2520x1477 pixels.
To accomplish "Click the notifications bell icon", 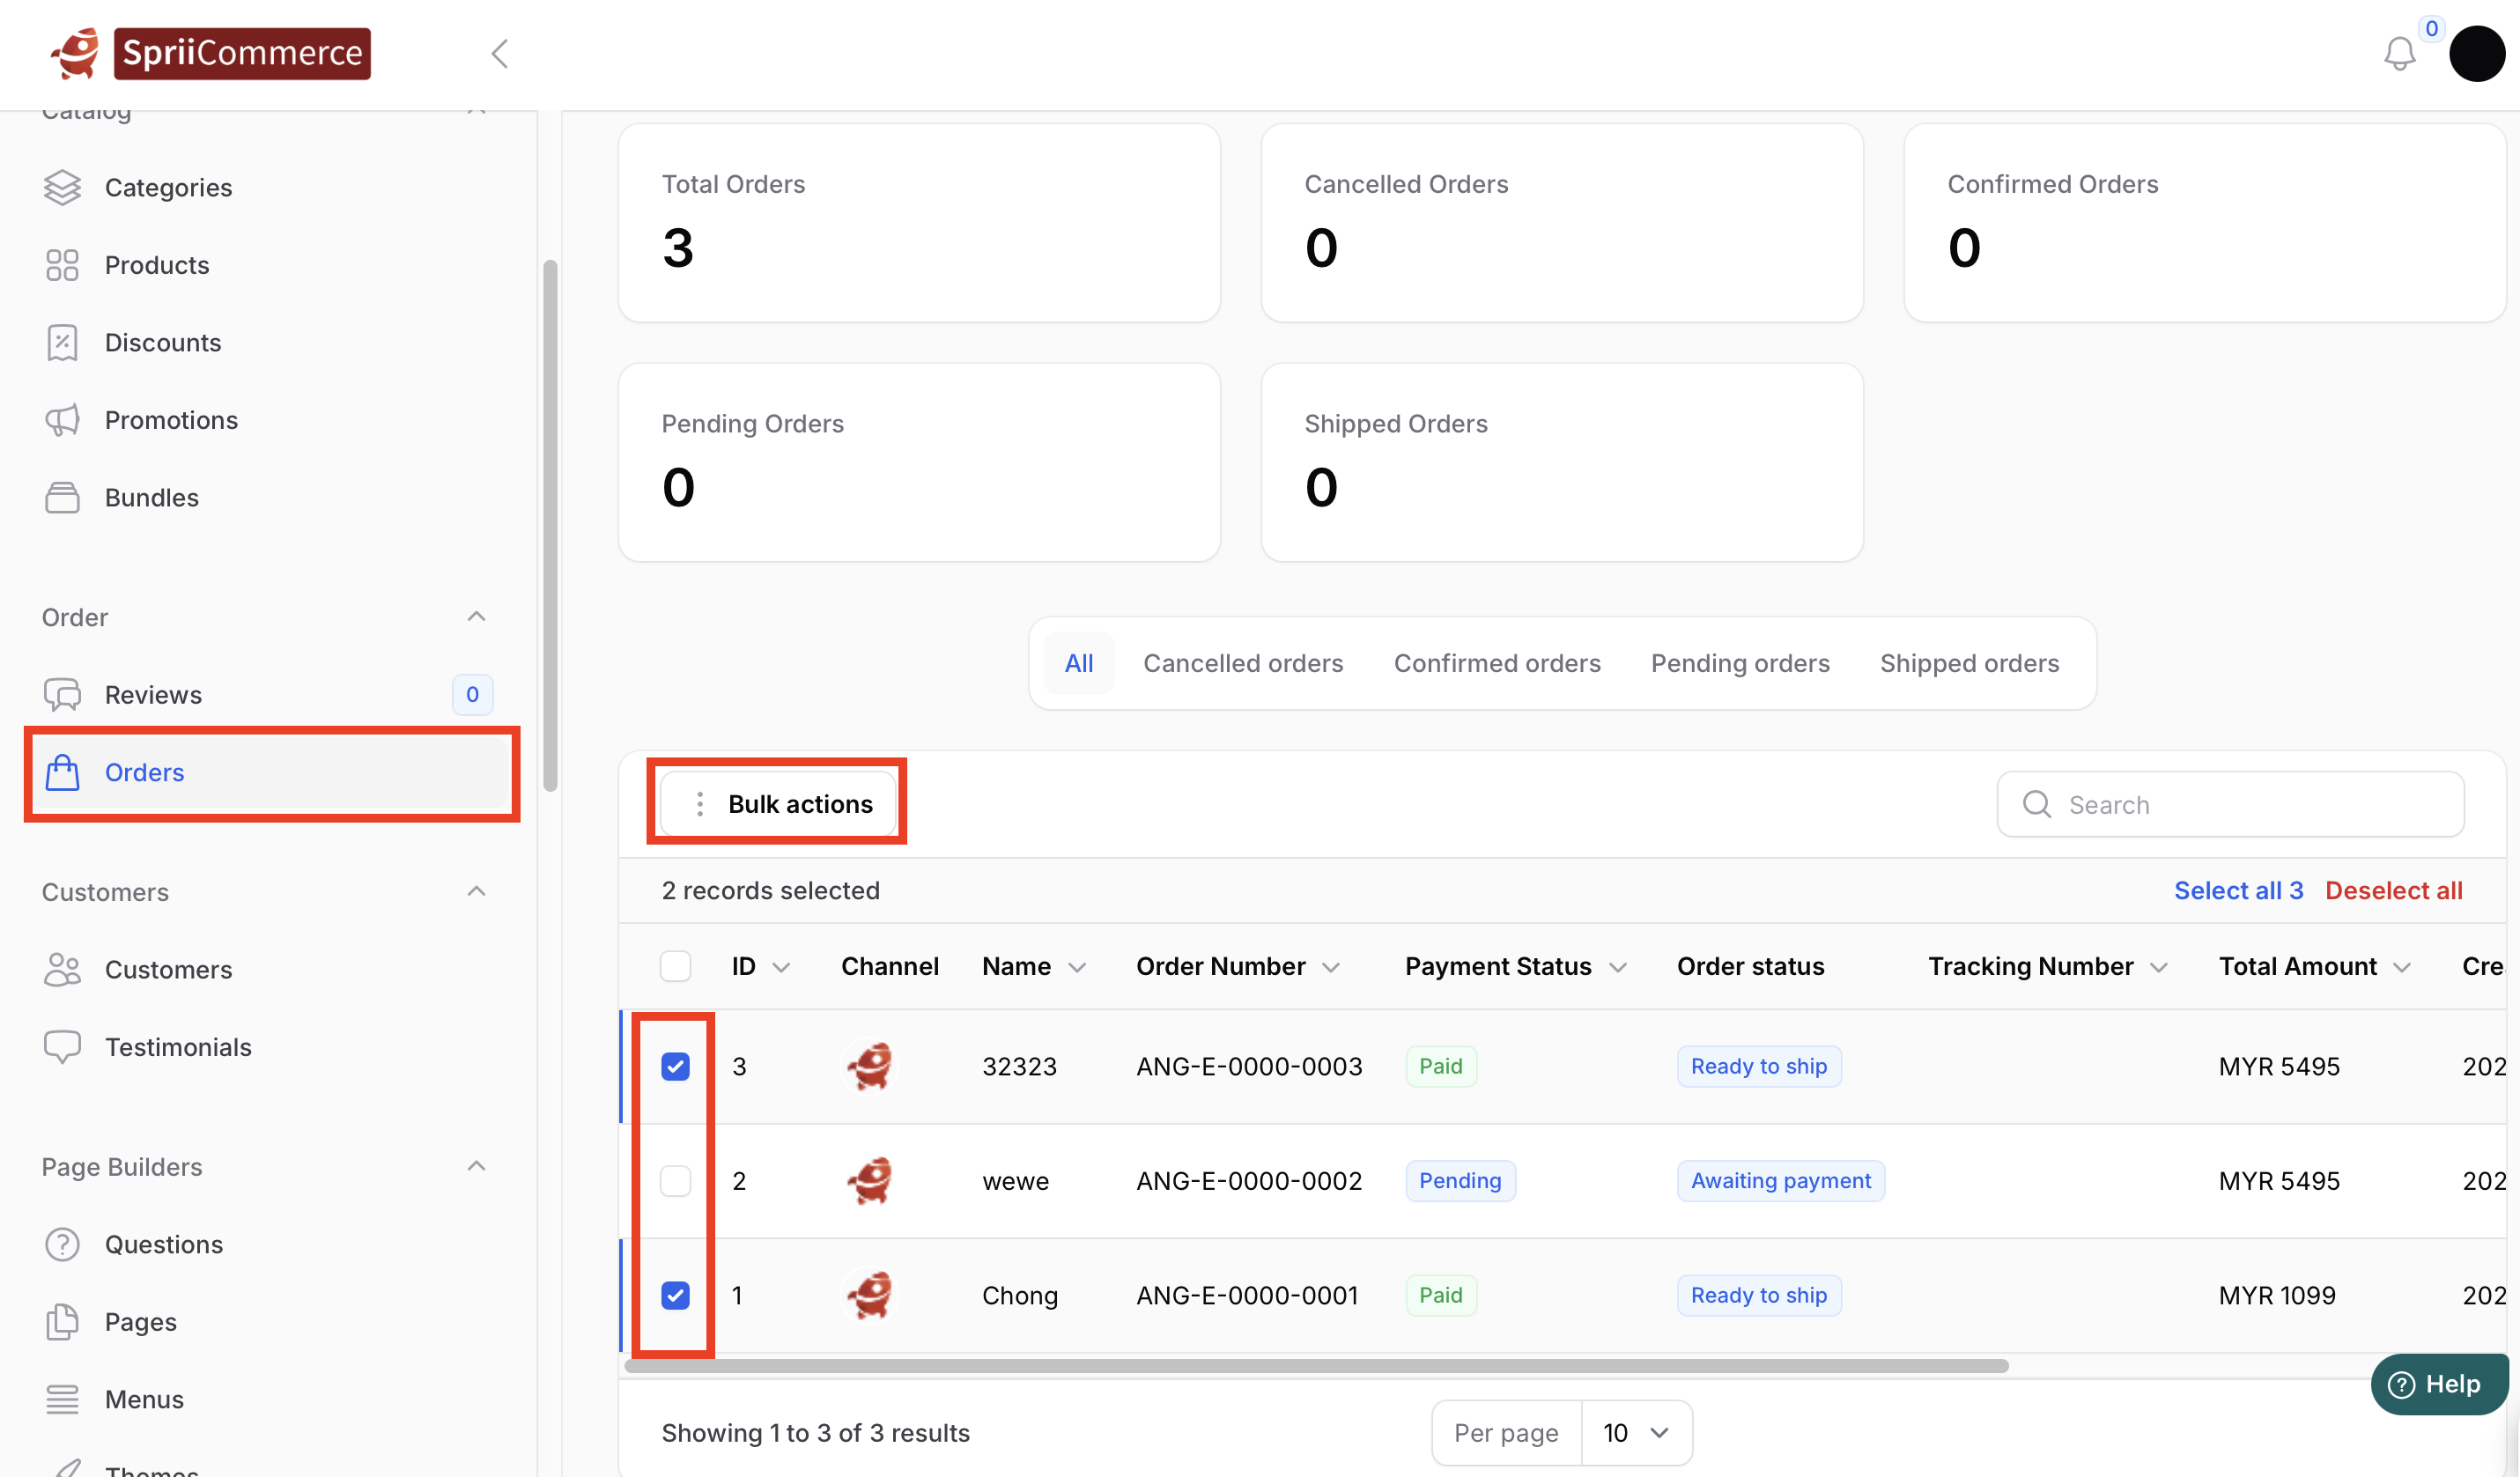I will click(2399, 54).
